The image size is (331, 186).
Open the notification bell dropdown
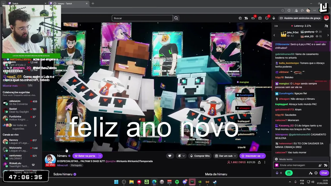click(x=181, y=156)
